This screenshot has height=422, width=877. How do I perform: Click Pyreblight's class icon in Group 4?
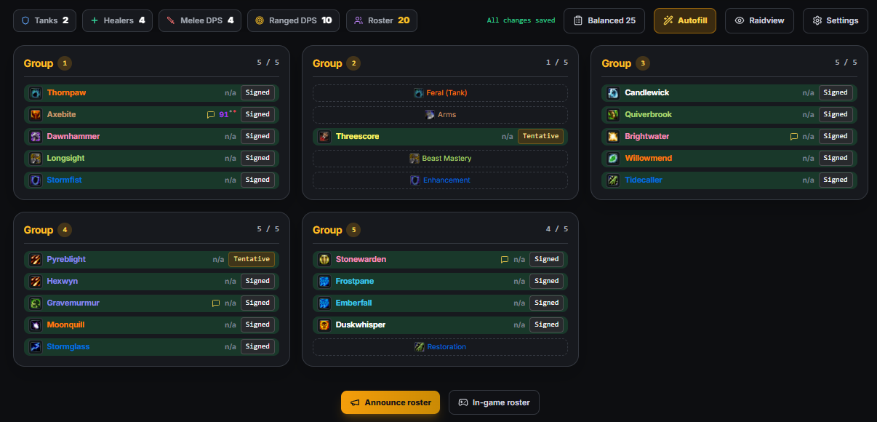click(x=36, y=260)
